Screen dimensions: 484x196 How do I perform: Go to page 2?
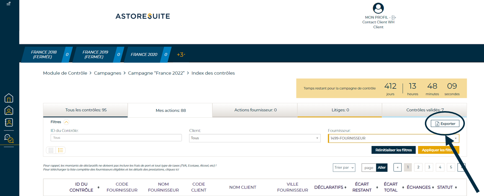pyautogui.click(x=418, y=167)
